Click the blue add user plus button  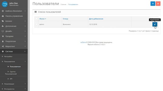coord(153,4)
